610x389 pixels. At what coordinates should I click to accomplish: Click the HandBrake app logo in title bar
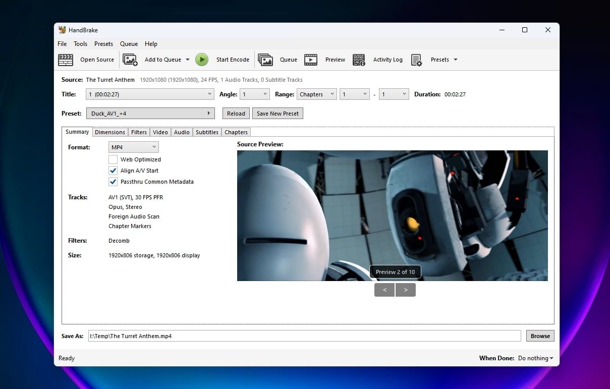(62, 30)
